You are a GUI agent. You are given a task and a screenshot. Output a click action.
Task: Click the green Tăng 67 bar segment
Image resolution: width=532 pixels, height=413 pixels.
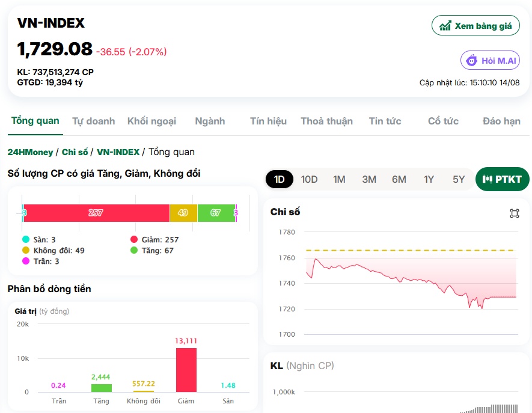click(216, 213)
